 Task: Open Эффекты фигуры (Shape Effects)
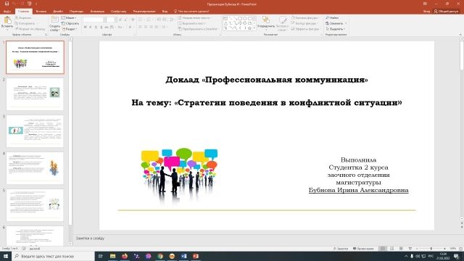[x=305, y=29]
